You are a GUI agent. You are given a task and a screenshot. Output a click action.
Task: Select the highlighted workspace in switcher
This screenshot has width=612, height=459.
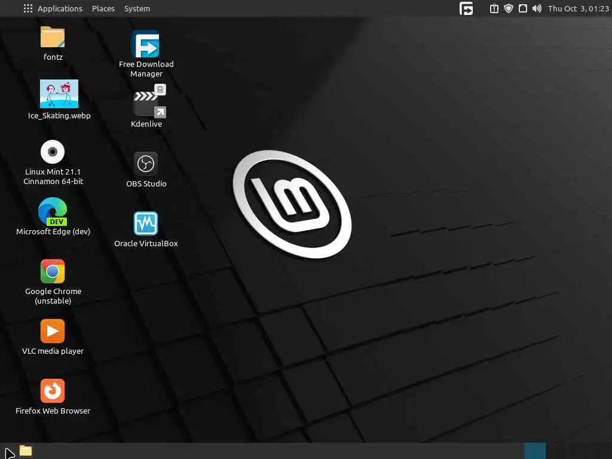[x=535, y=451]
